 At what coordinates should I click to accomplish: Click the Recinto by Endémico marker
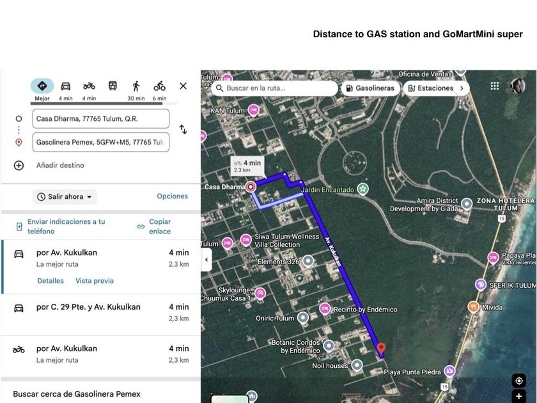(x=325, y=309)
